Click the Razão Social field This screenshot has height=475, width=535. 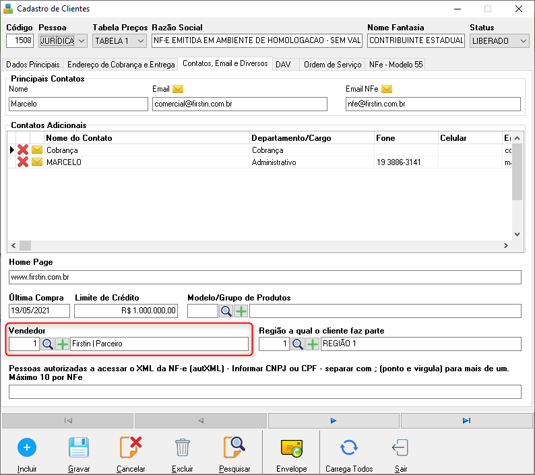point(257,40)
